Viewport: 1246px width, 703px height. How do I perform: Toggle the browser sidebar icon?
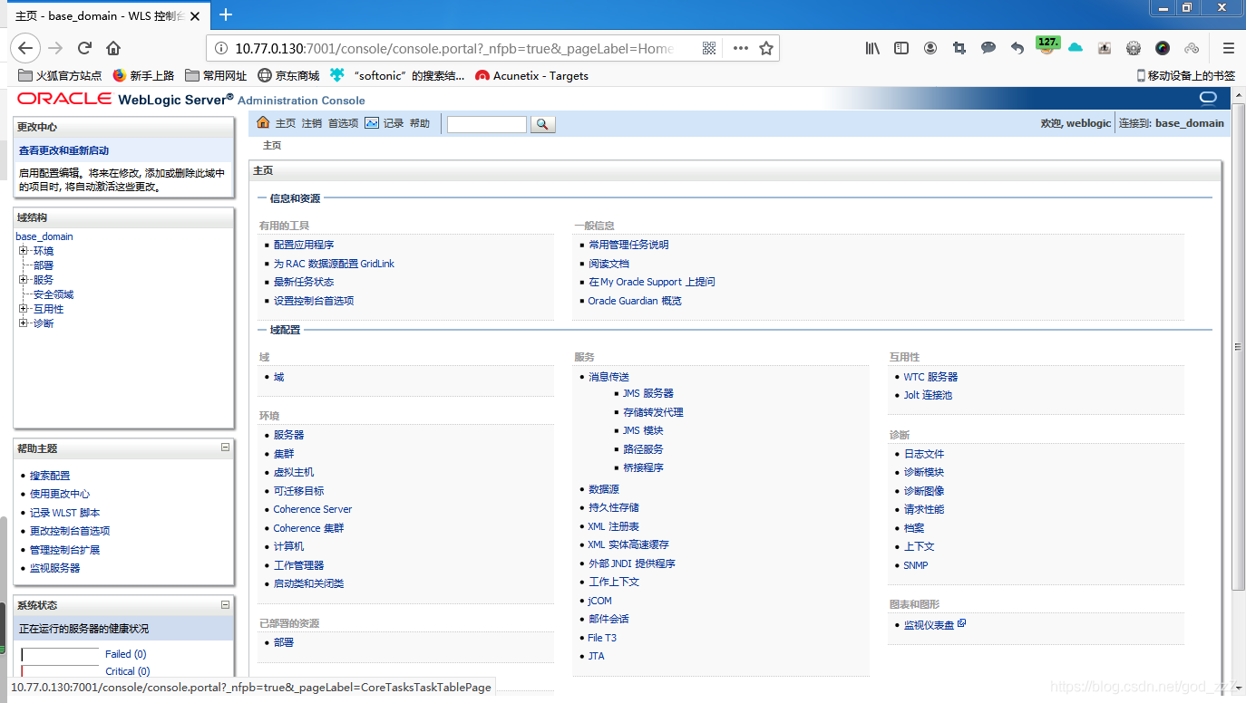[x=901, y=48]
